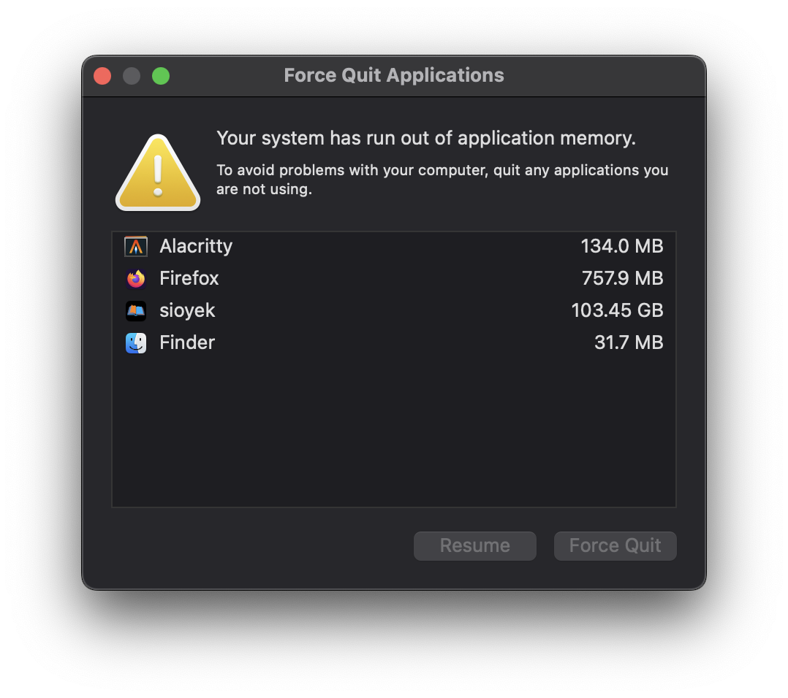The width and height of the screenshot is (788, 698).
Task: Click the Finder icon in the list
Action: [x=136, y=342]
